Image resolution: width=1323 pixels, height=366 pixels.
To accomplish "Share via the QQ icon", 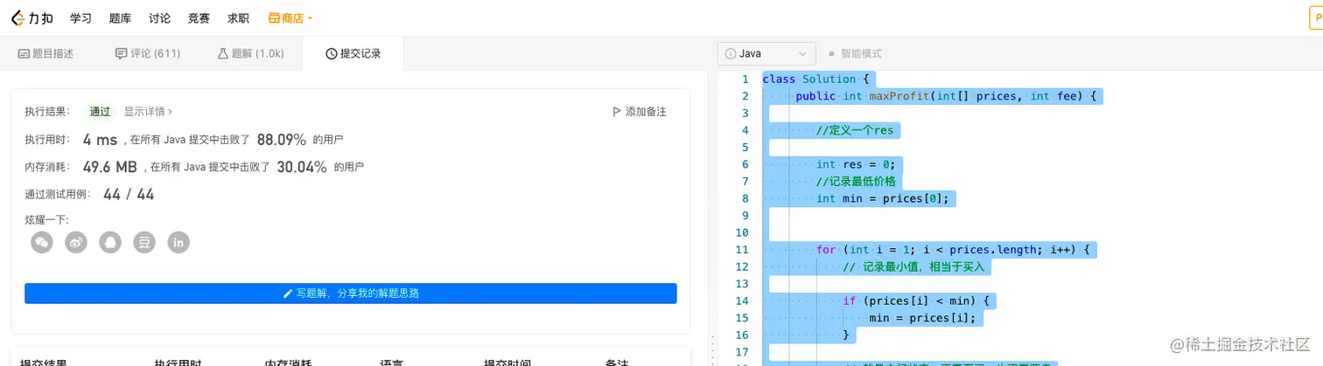I will (110, 242).
